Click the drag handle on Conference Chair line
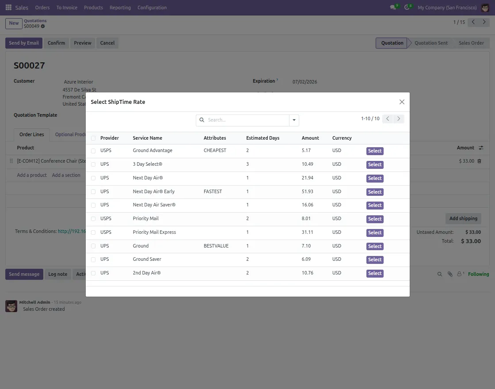The height and width of the screenshot is (389, 495). pyautogui.click(x=11, y=161)
